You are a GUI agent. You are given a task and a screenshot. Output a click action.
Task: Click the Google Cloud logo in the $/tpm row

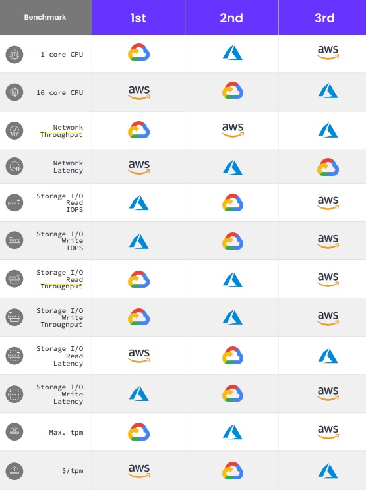[233, 470]
